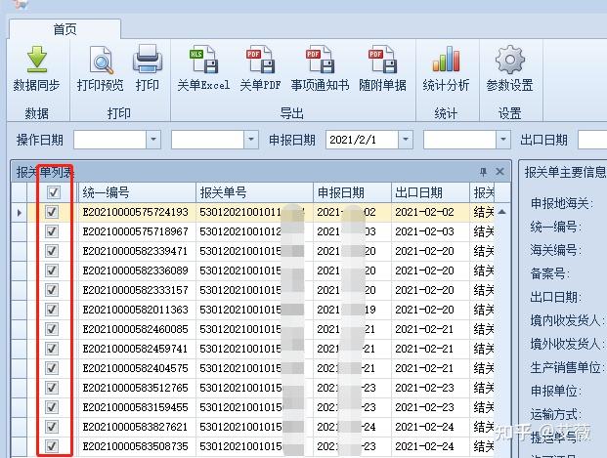Uncheck row E20210000582333157

pyautogui.click(x=52, y=290)
